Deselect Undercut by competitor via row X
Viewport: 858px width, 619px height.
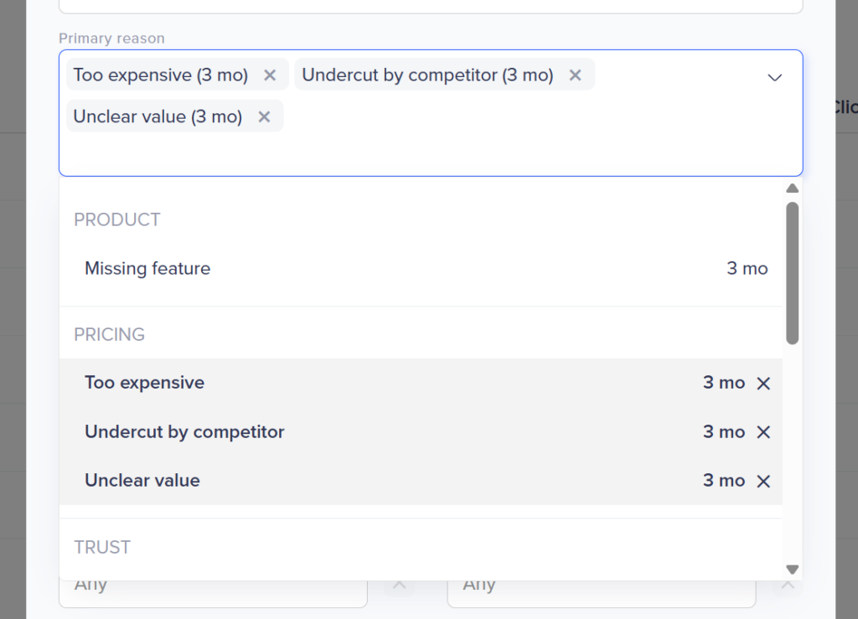pos(763,432)
